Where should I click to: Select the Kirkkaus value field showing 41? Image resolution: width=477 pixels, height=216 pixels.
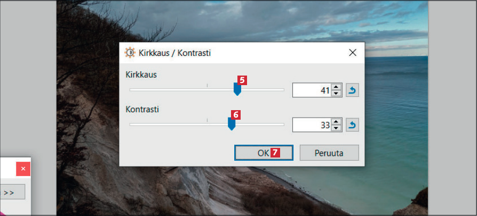(312, 90)
